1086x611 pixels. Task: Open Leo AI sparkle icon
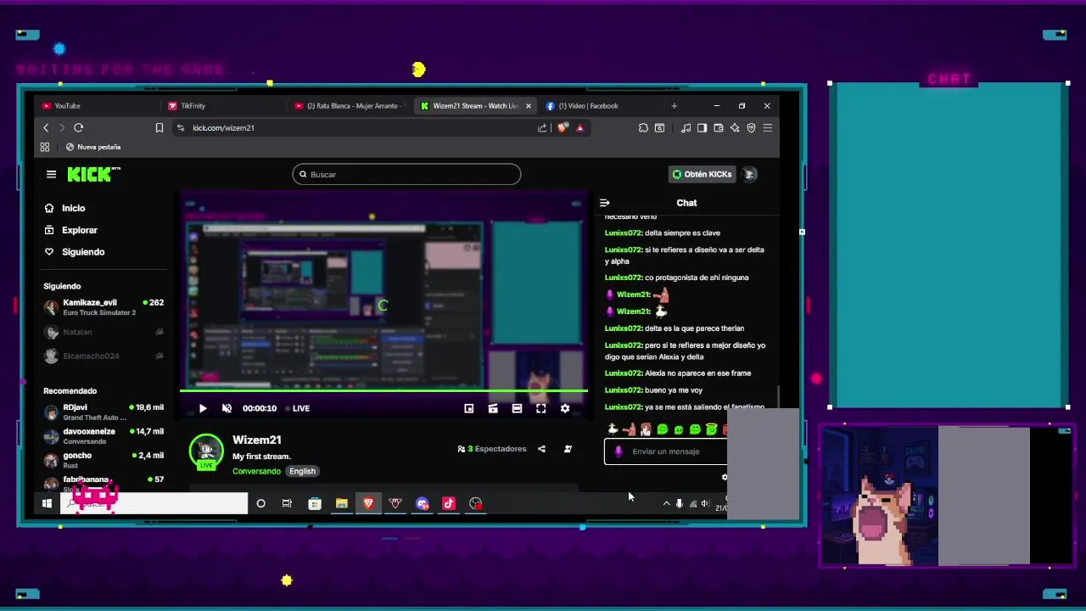(735, 127)
